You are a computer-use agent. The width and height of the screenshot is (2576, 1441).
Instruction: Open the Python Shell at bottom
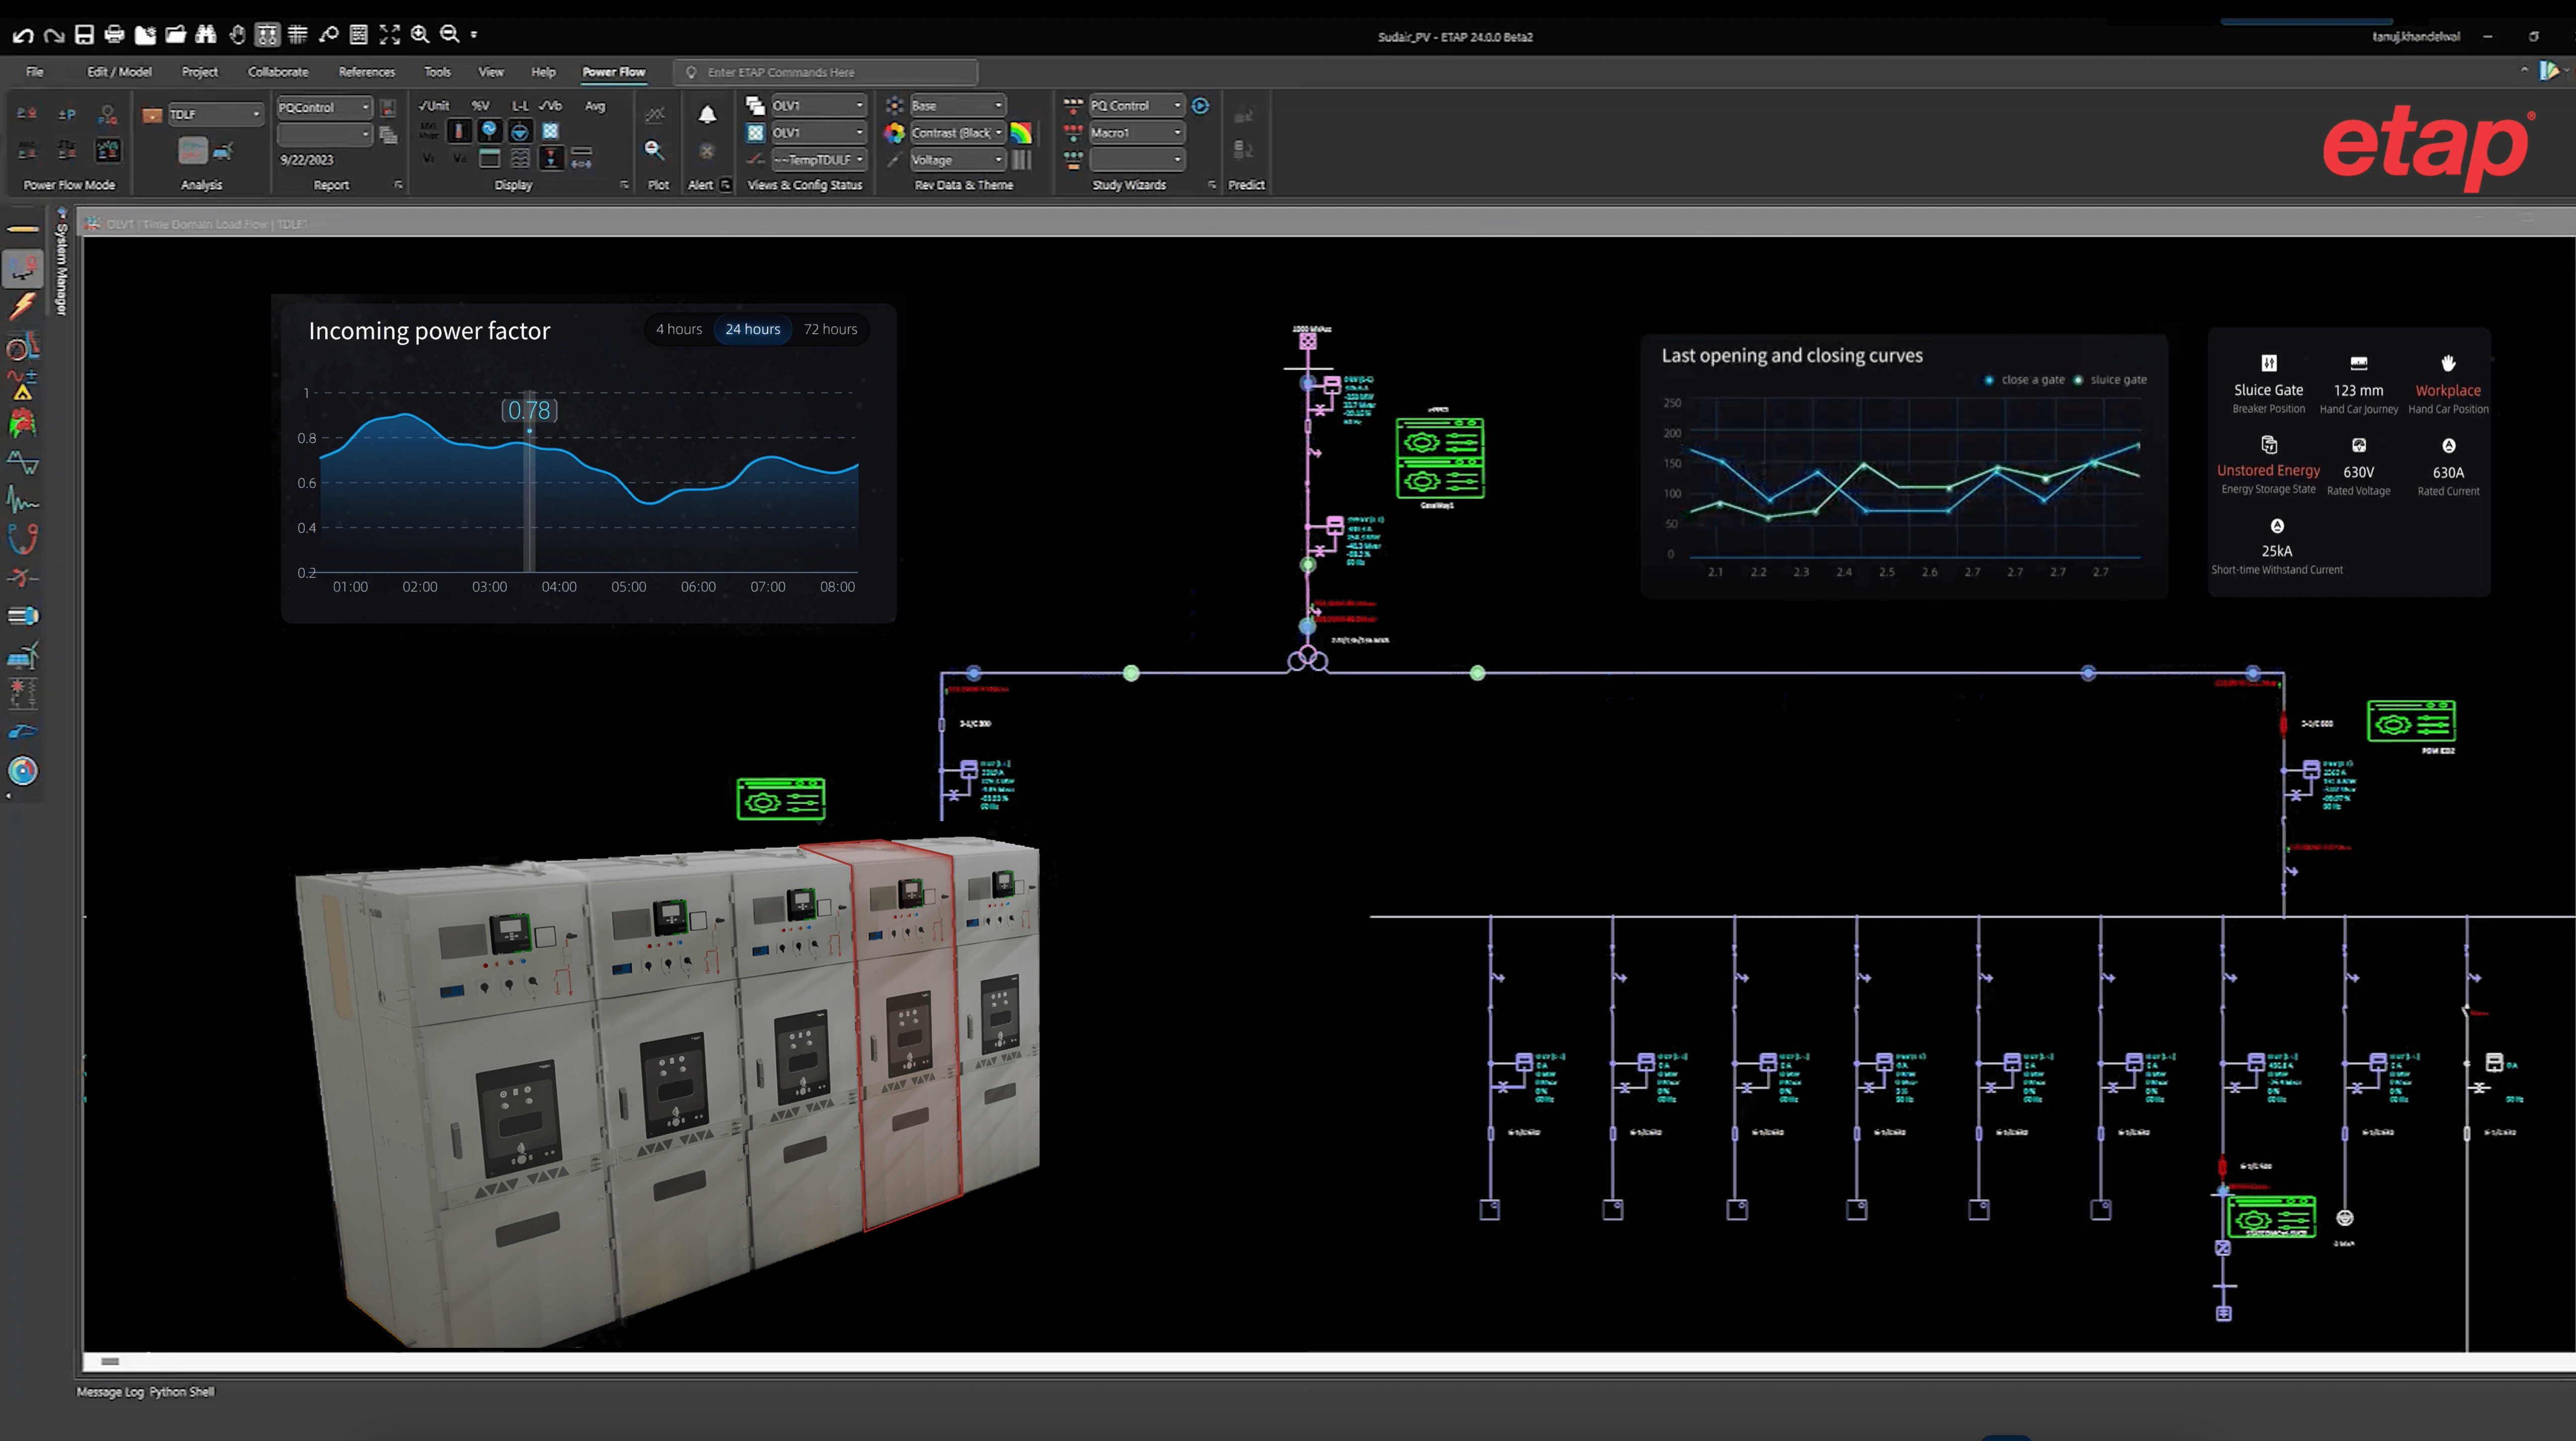click(x=181, y=1391)
